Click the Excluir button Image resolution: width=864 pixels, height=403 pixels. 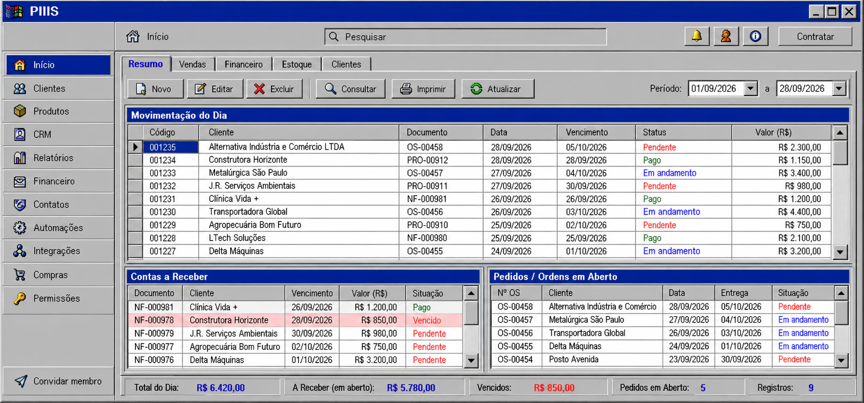point(274,89)
